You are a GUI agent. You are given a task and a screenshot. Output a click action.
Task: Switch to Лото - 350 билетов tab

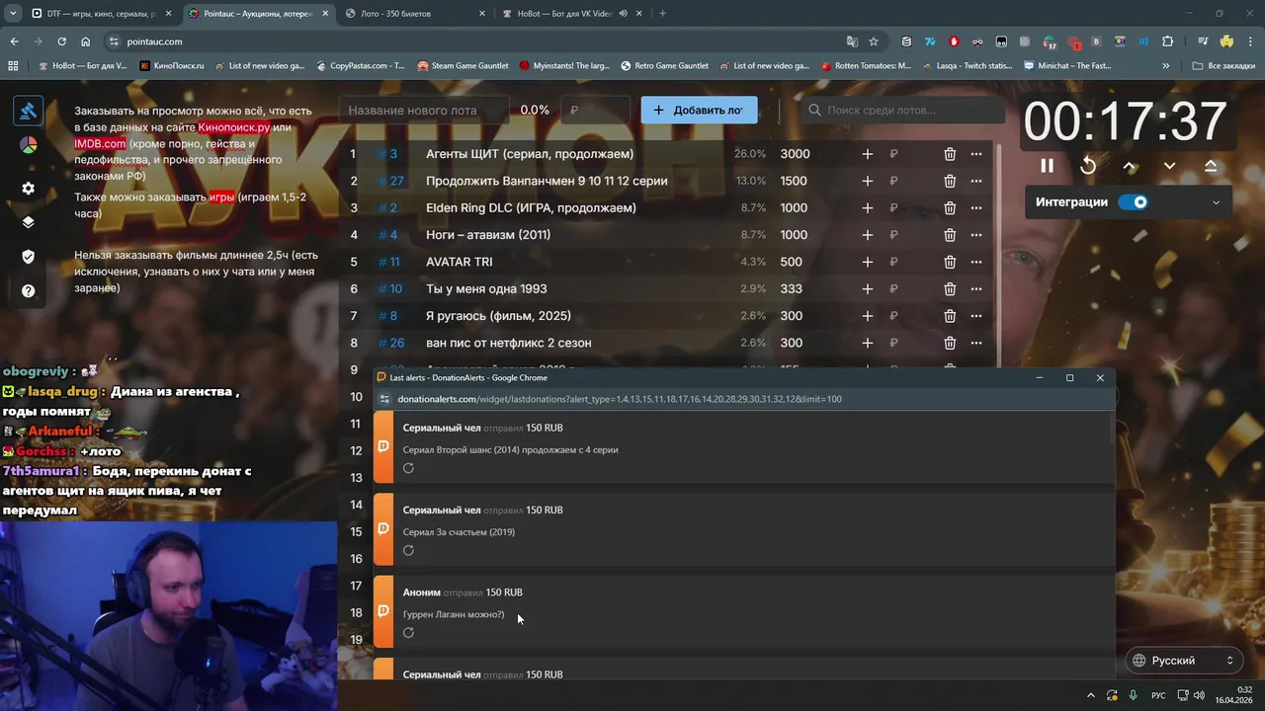415,14
